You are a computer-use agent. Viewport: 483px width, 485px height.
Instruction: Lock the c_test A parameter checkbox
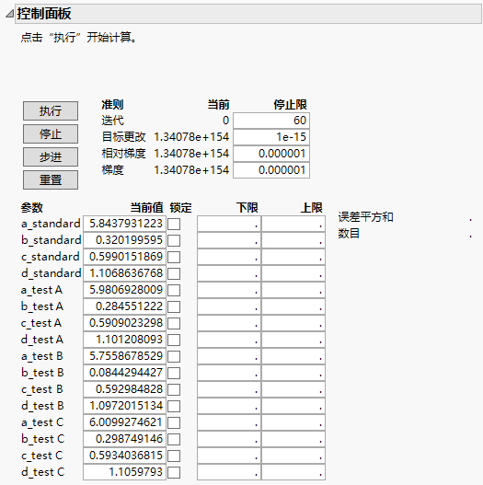174,323
